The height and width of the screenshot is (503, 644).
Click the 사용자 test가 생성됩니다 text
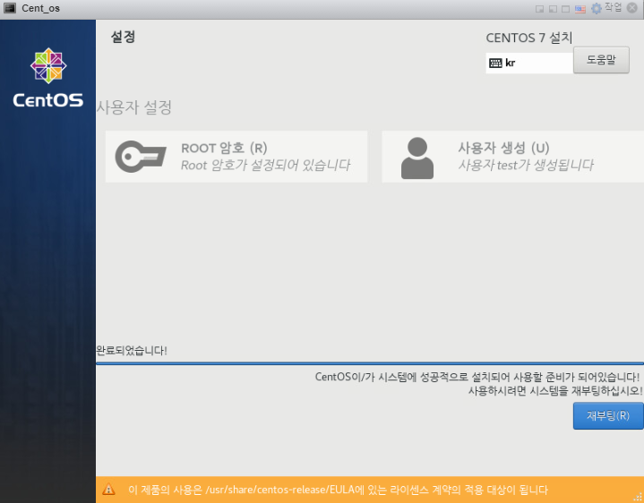[526, 165]
